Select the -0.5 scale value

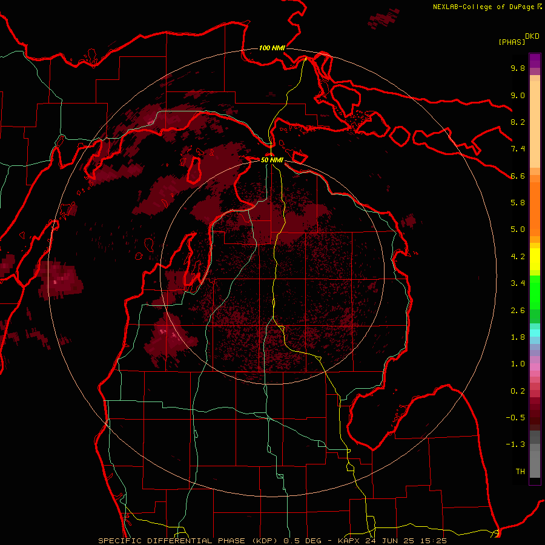point(515,417)
